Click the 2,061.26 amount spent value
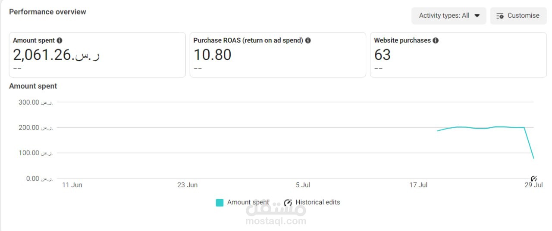 pos(56,55)
